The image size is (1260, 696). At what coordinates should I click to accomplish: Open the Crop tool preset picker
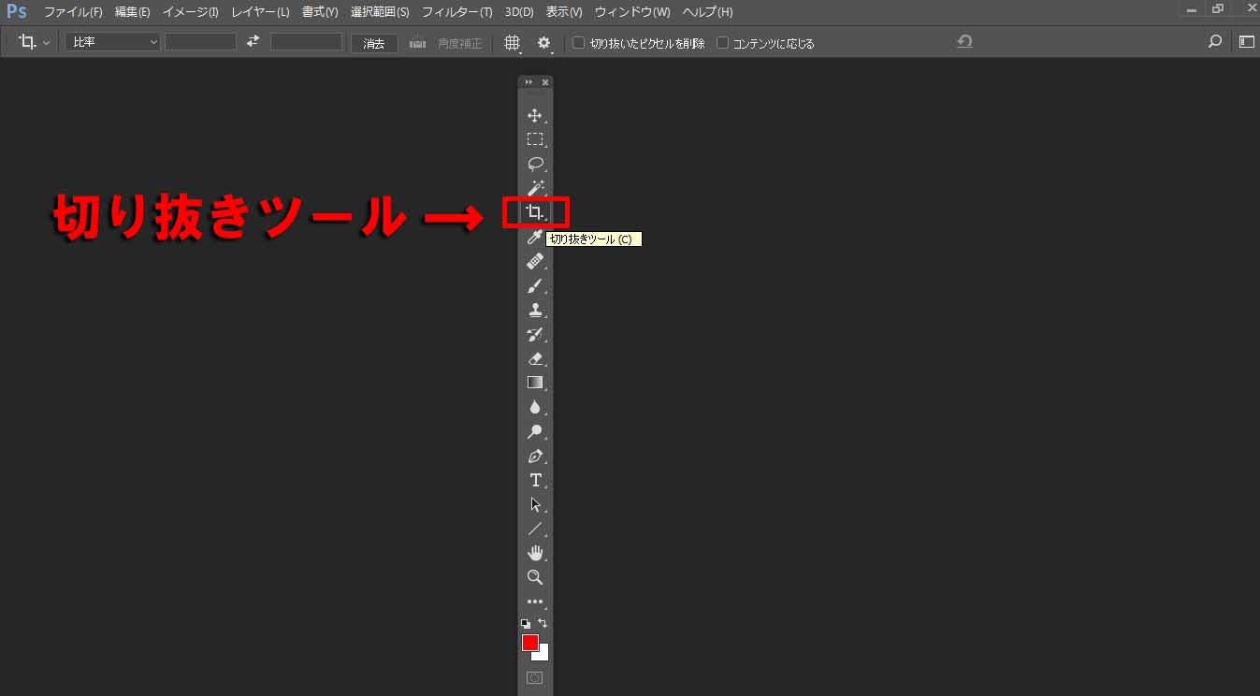pyautogui.click(x=35, y=43)
